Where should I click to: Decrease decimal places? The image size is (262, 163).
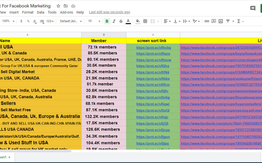(35, 21)
